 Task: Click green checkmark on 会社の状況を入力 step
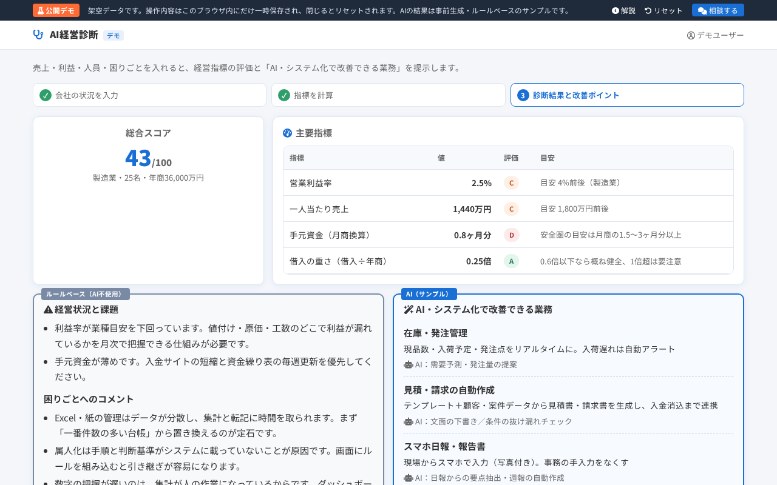pos(46,95)
